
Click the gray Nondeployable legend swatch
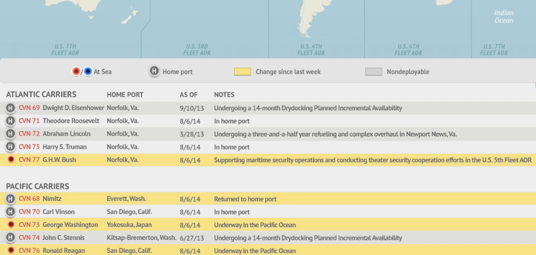click(374, 72)
